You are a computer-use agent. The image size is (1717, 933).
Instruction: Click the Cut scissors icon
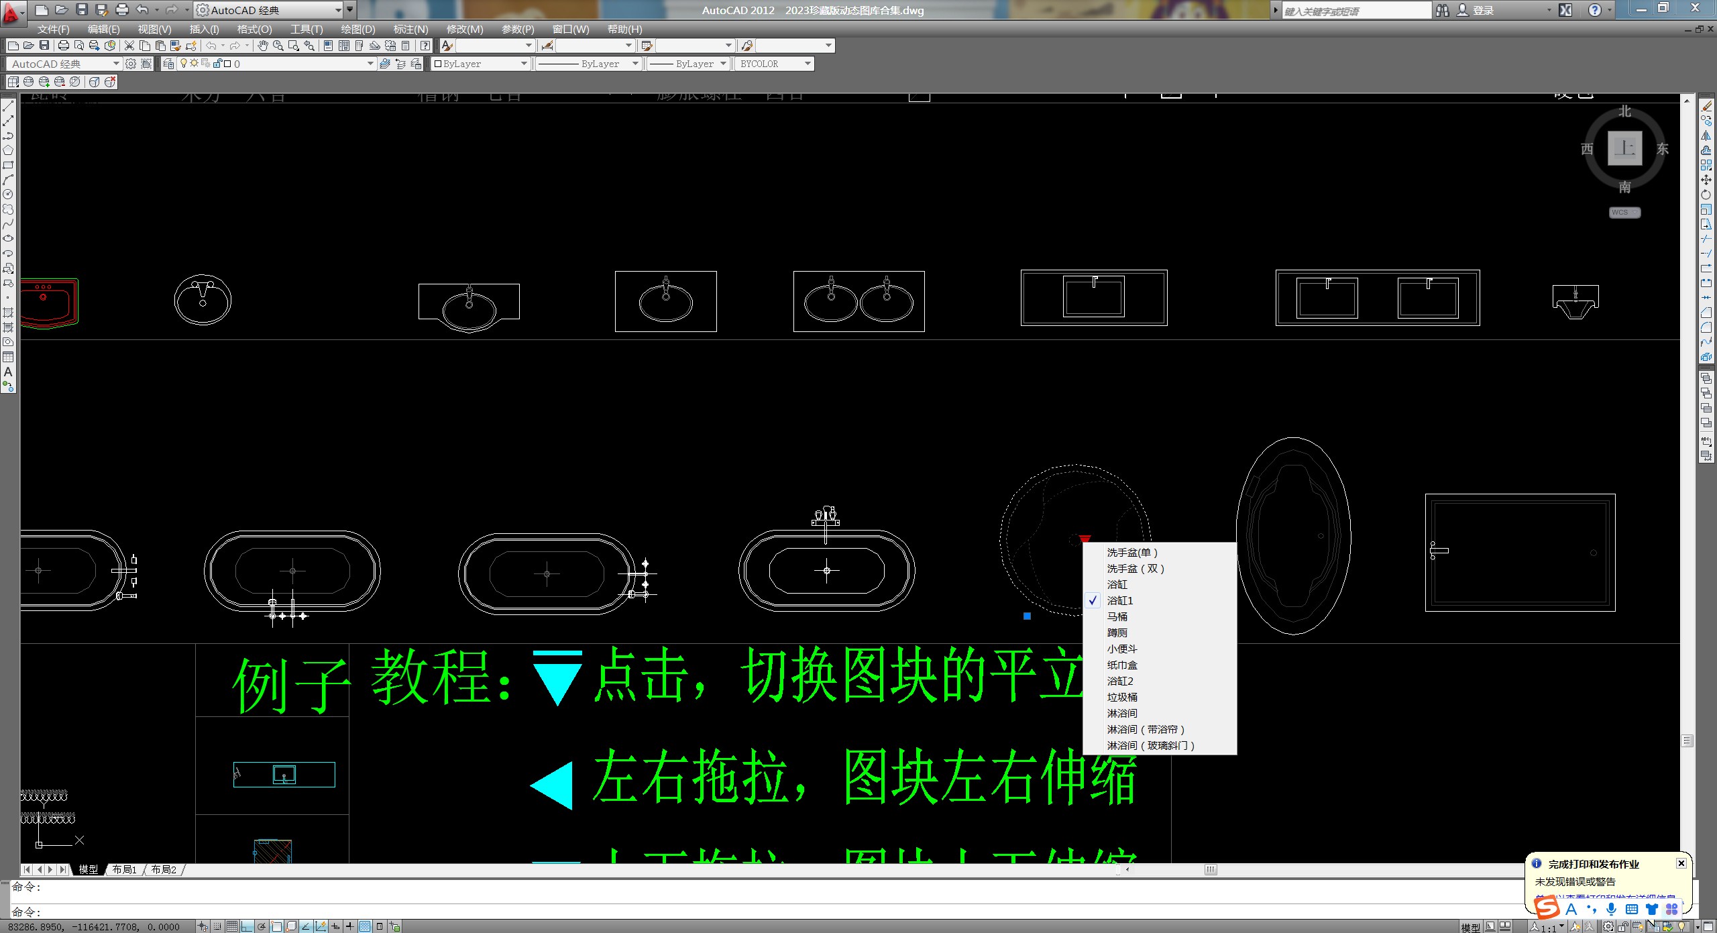click(x=129, y=46)
